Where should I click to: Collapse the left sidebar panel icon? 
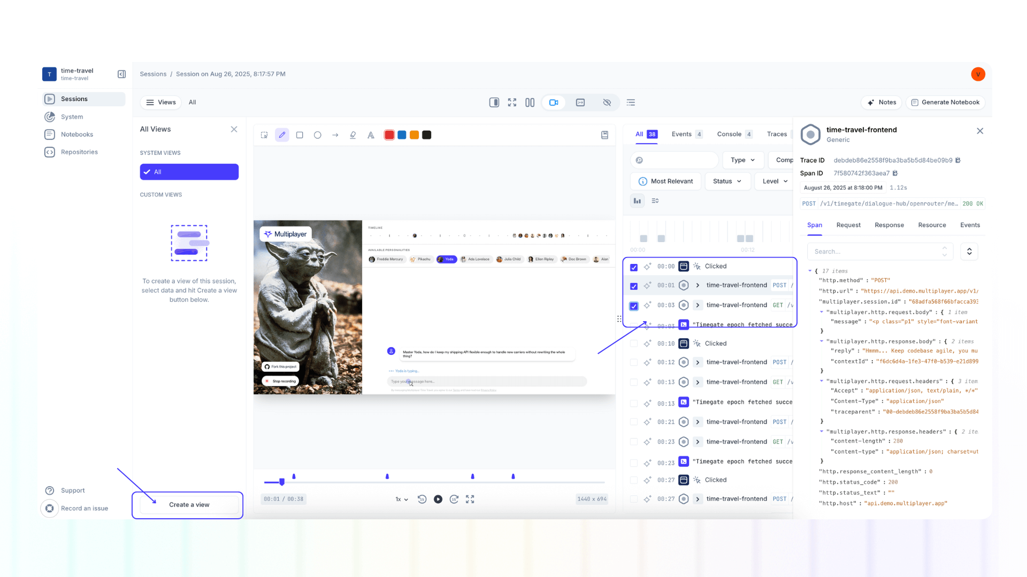tap(121, 74)
